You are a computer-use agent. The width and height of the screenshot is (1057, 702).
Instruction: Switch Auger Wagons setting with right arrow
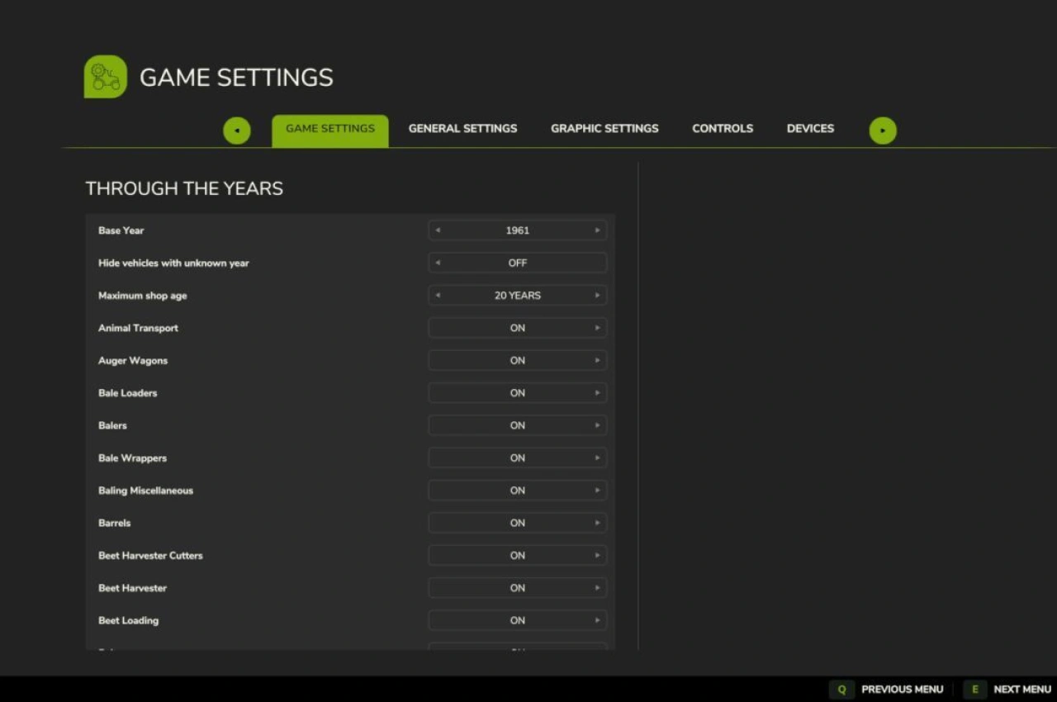[x=597, y=361]
